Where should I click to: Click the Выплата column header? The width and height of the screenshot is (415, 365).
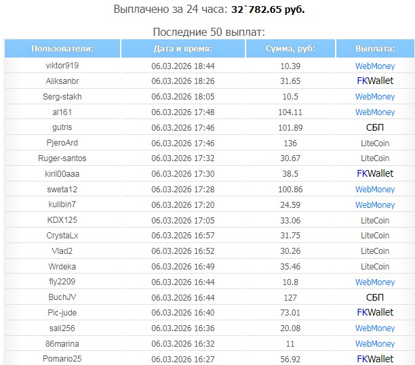pos(374,49)
